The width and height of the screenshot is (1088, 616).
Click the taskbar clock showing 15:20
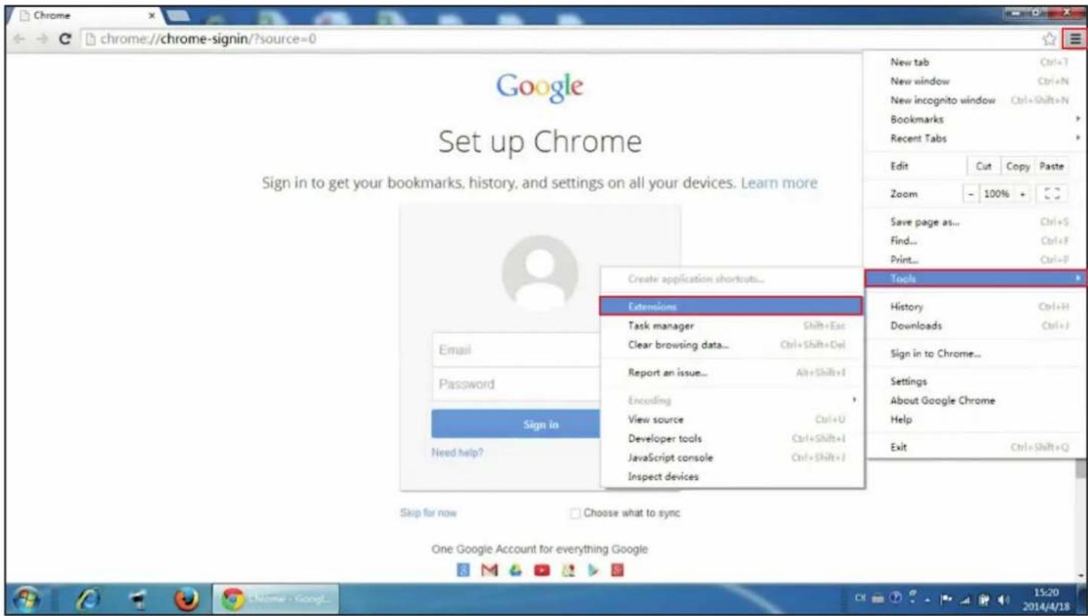[x=1045, y=600]
